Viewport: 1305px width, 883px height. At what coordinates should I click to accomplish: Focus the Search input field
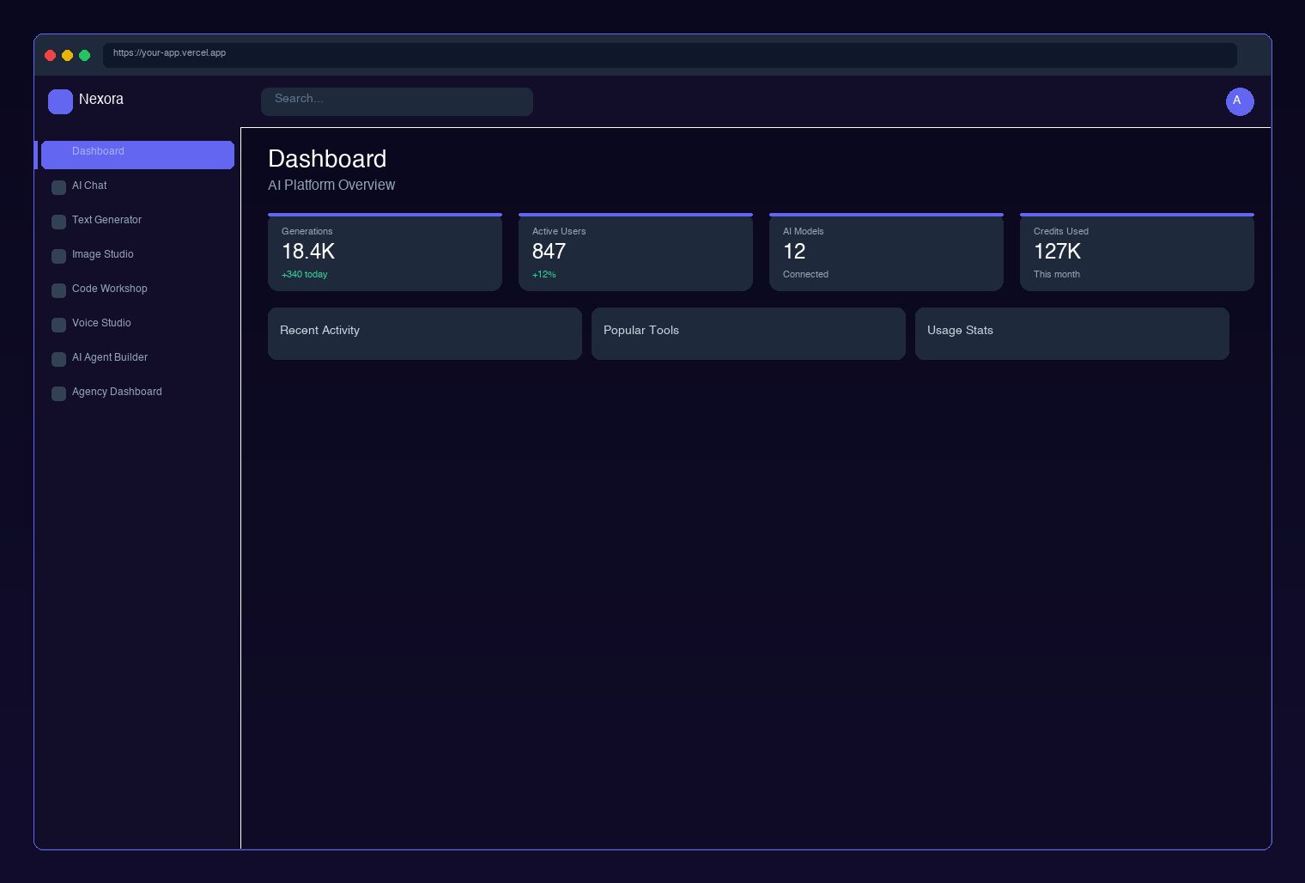[x=397, y=100]
